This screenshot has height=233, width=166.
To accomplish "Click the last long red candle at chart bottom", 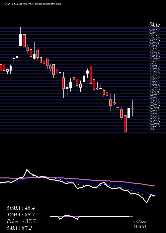I will click(x=125, y=123).
